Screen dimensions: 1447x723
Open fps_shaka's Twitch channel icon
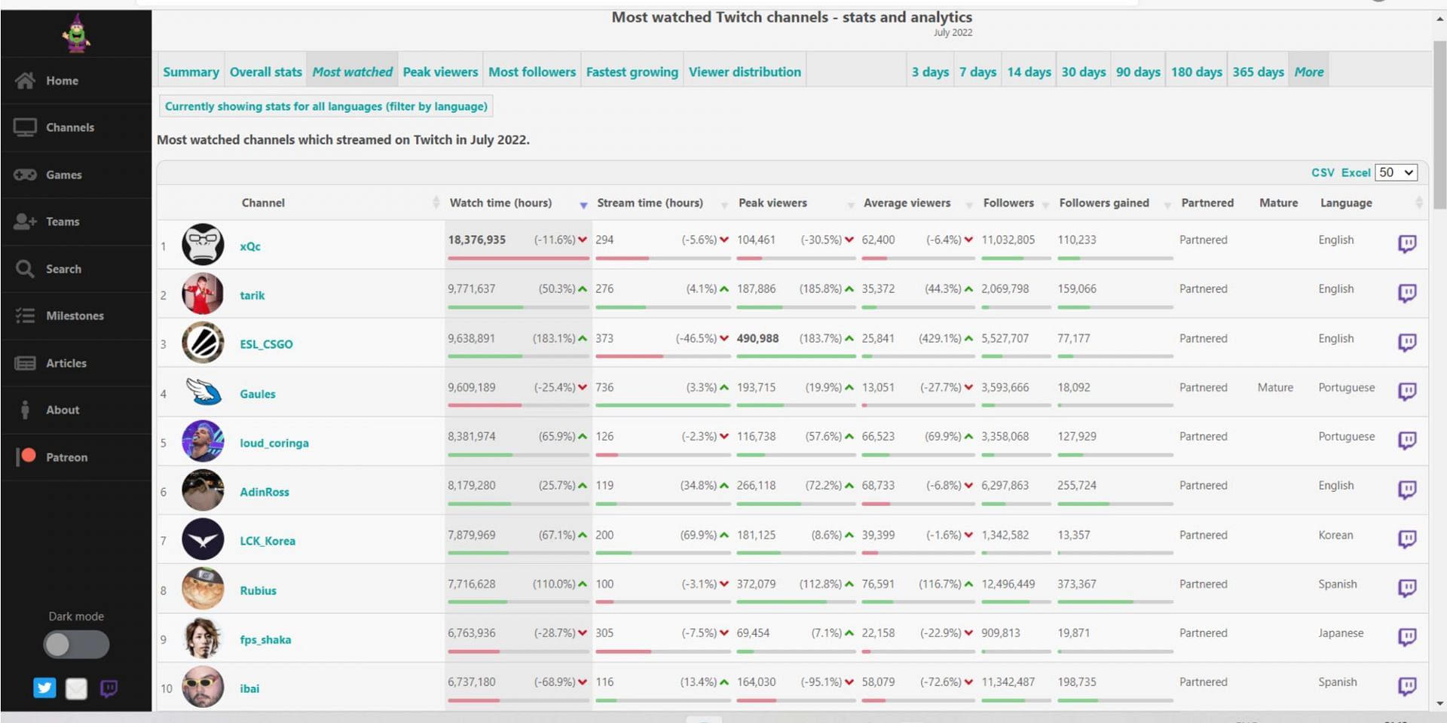pyautogui.click(x=1407, y=636)
